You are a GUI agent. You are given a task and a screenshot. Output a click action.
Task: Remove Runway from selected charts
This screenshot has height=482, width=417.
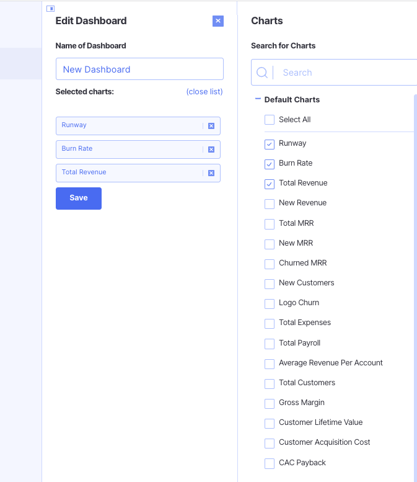point(211,126)
